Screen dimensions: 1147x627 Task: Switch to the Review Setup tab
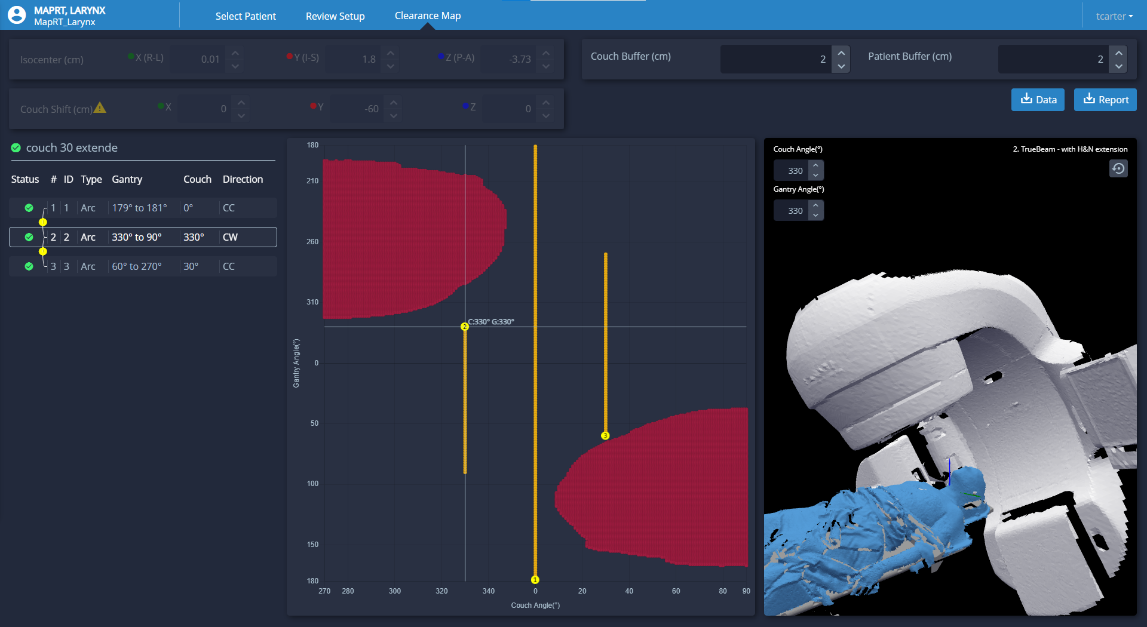(335, 16)
